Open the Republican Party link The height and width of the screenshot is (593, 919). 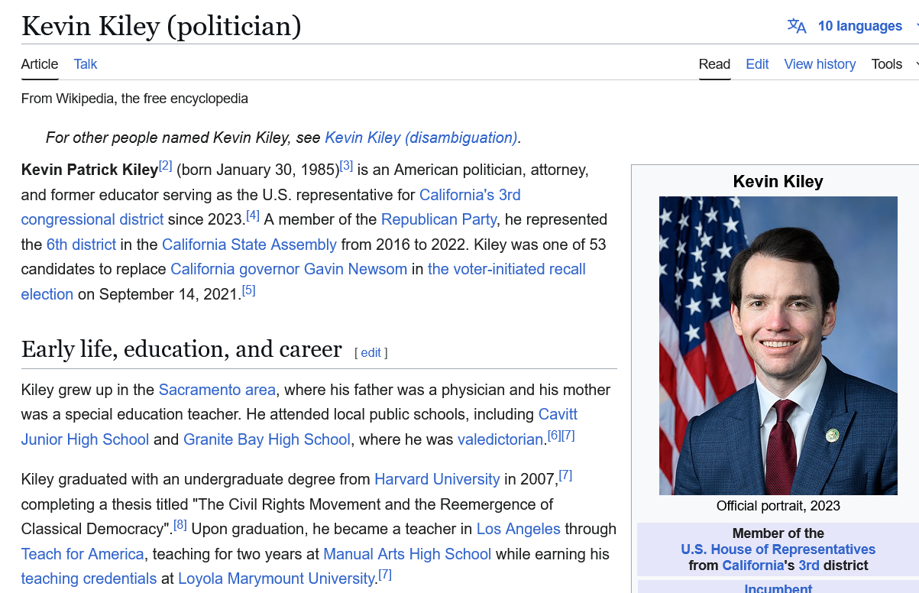(439, 219)
